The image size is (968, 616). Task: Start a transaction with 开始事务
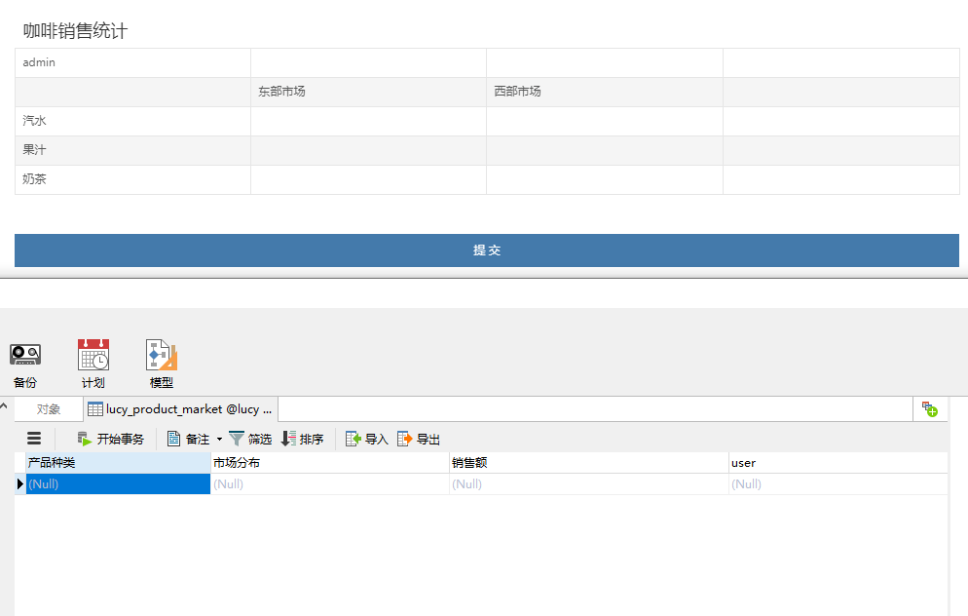point(110,440)
